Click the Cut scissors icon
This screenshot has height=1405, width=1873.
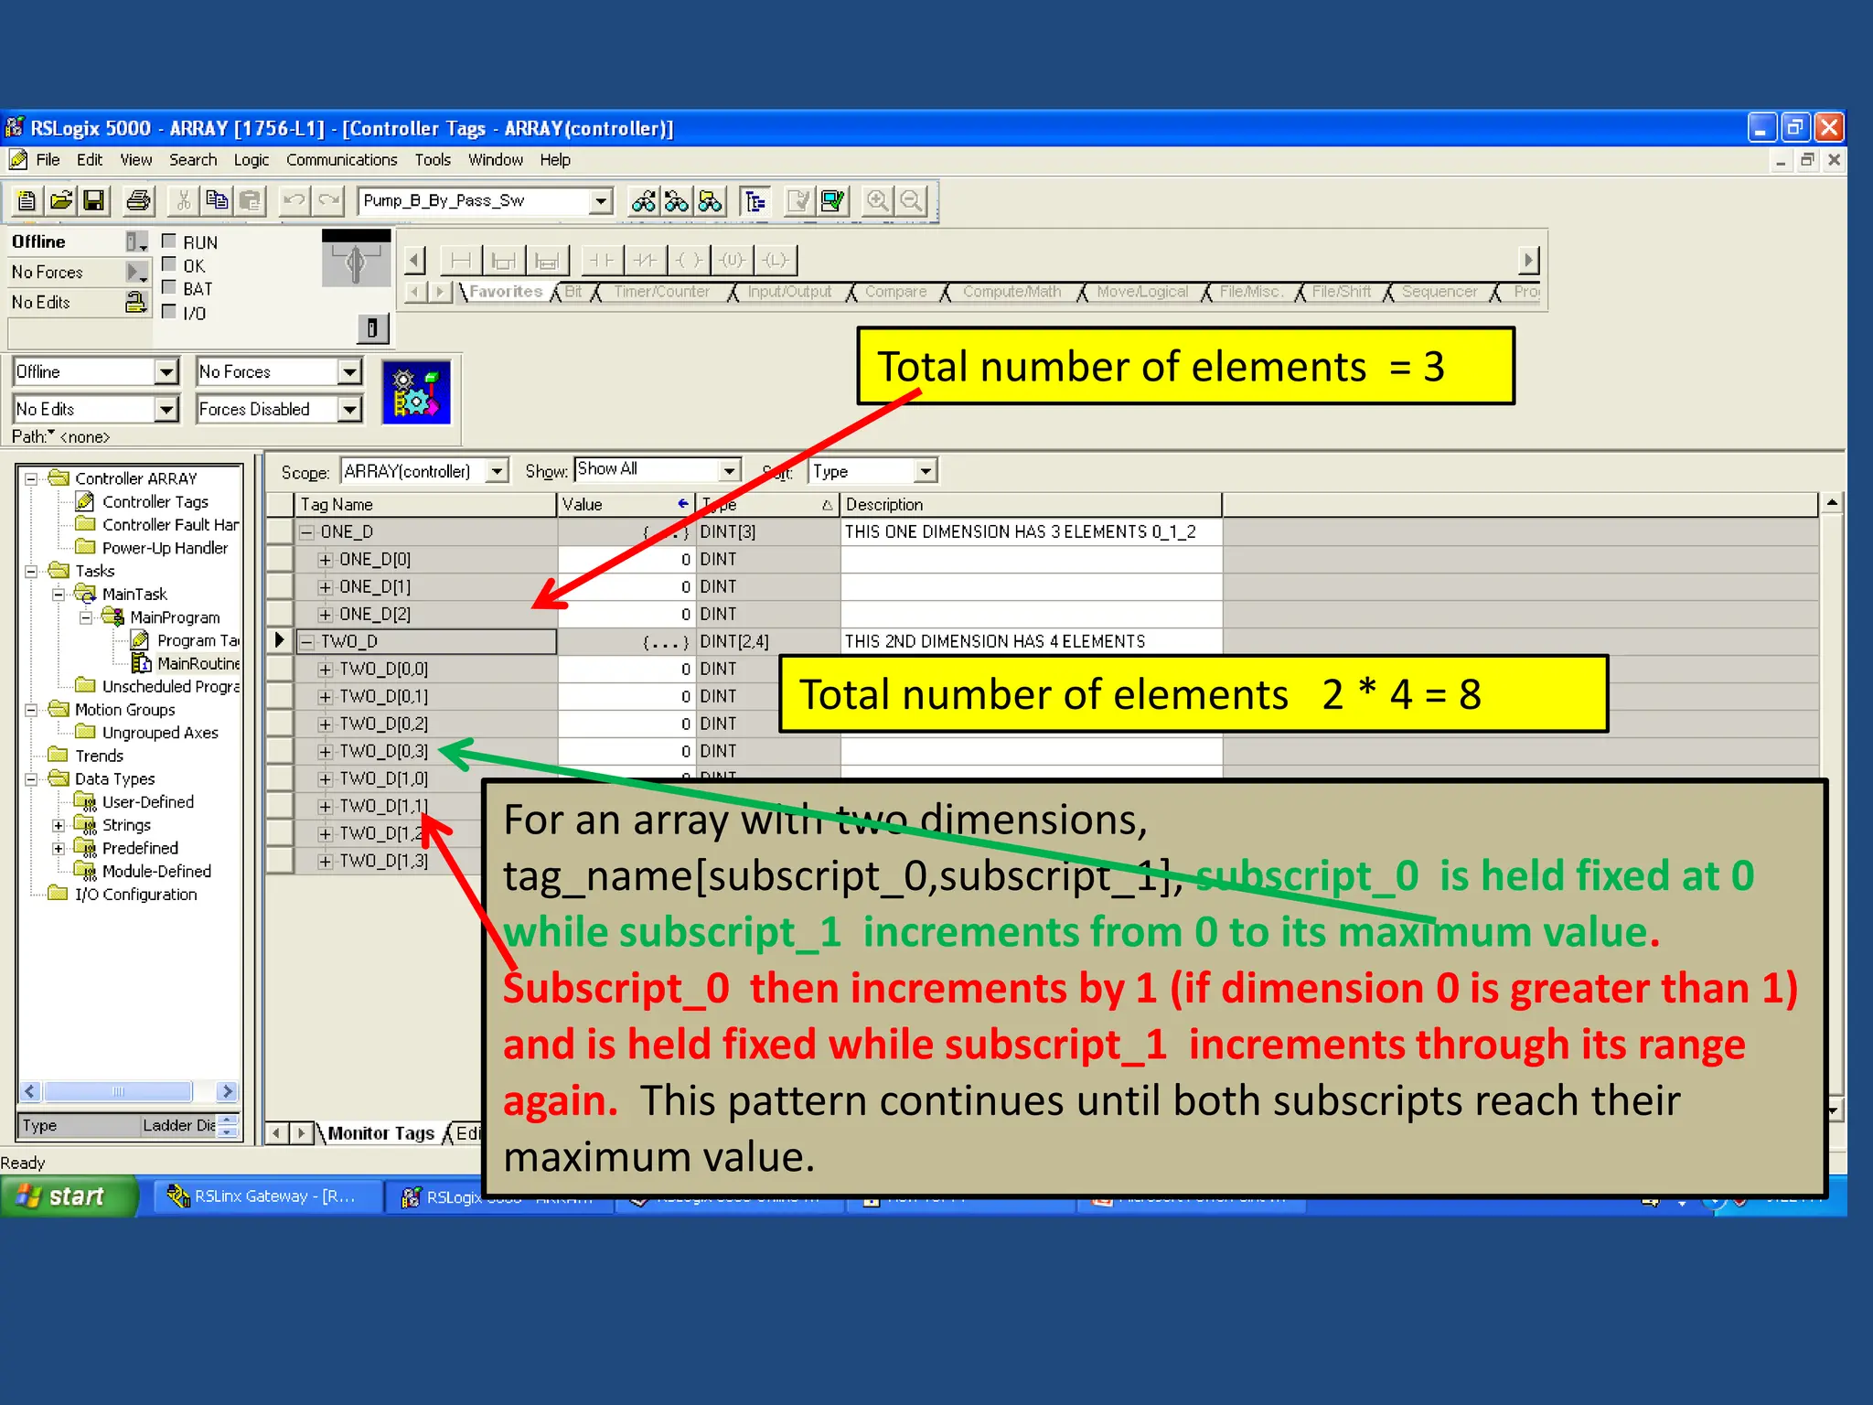(x=184, y=200)
